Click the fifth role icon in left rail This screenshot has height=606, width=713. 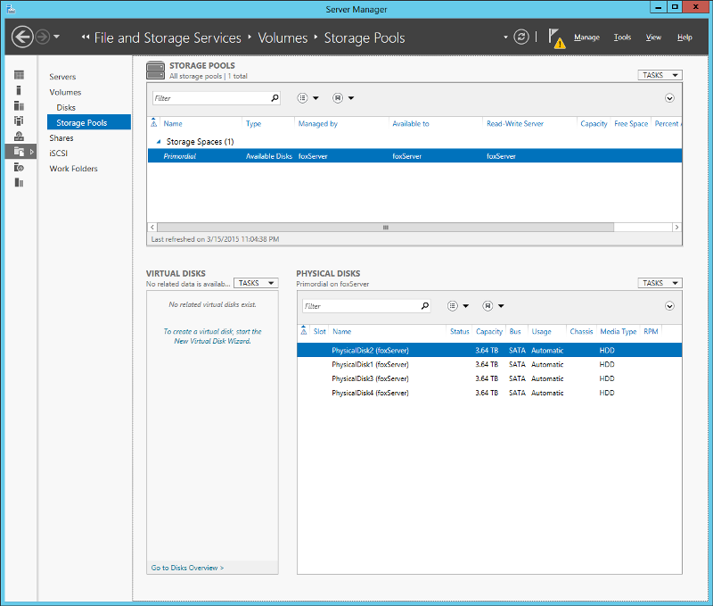tap(19, 137)
